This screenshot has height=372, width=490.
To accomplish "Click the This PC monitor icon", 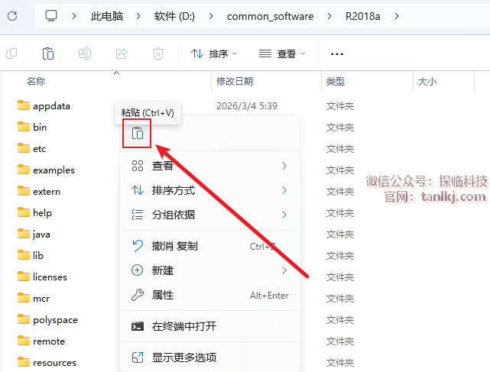I will coord(51,16).
